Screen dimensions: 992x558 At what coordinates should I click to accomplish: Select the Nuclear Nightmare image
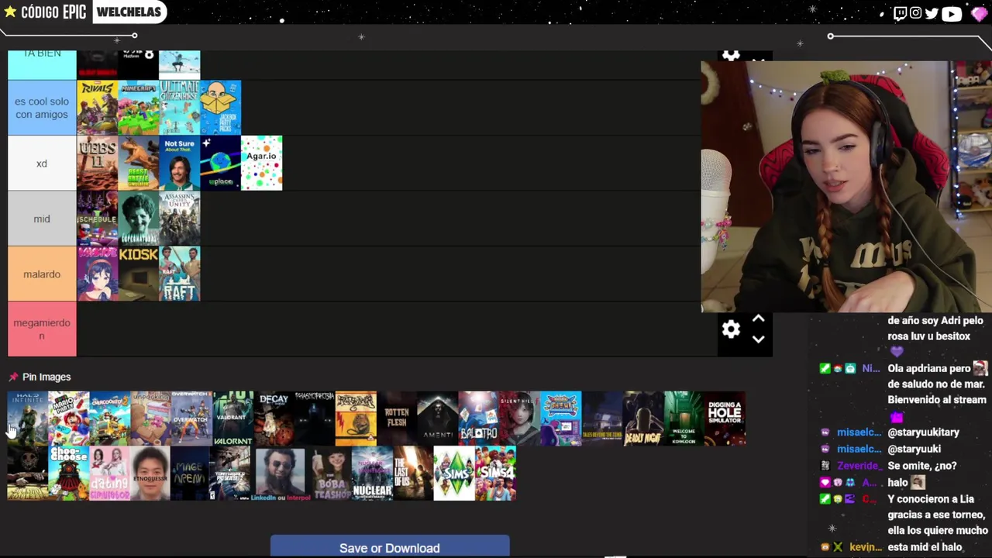point(372,474)
